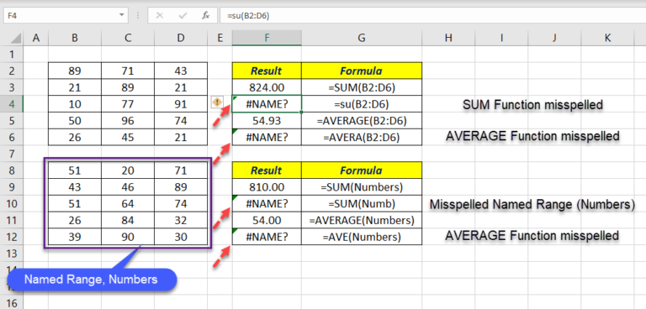Click the formula bar containing =su(B2:D6)
Viewport: 646px width, 309px height.
pyautogui.click(x=432, y=16)
